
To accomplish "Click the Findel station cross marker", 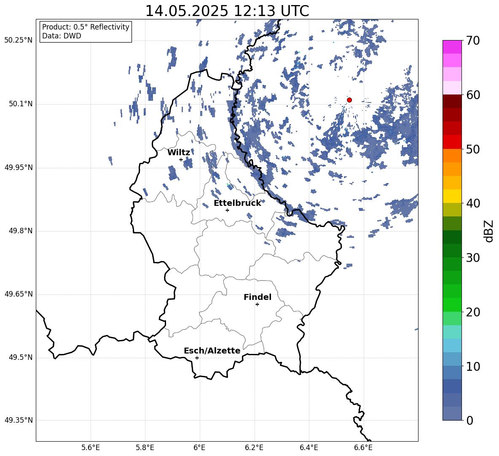I will pos(257,305).
